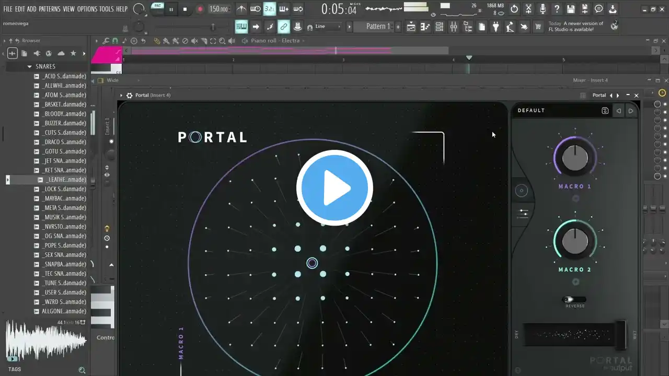
Task: Open the tempo tapper icon
Action: (x=510, y=27)
